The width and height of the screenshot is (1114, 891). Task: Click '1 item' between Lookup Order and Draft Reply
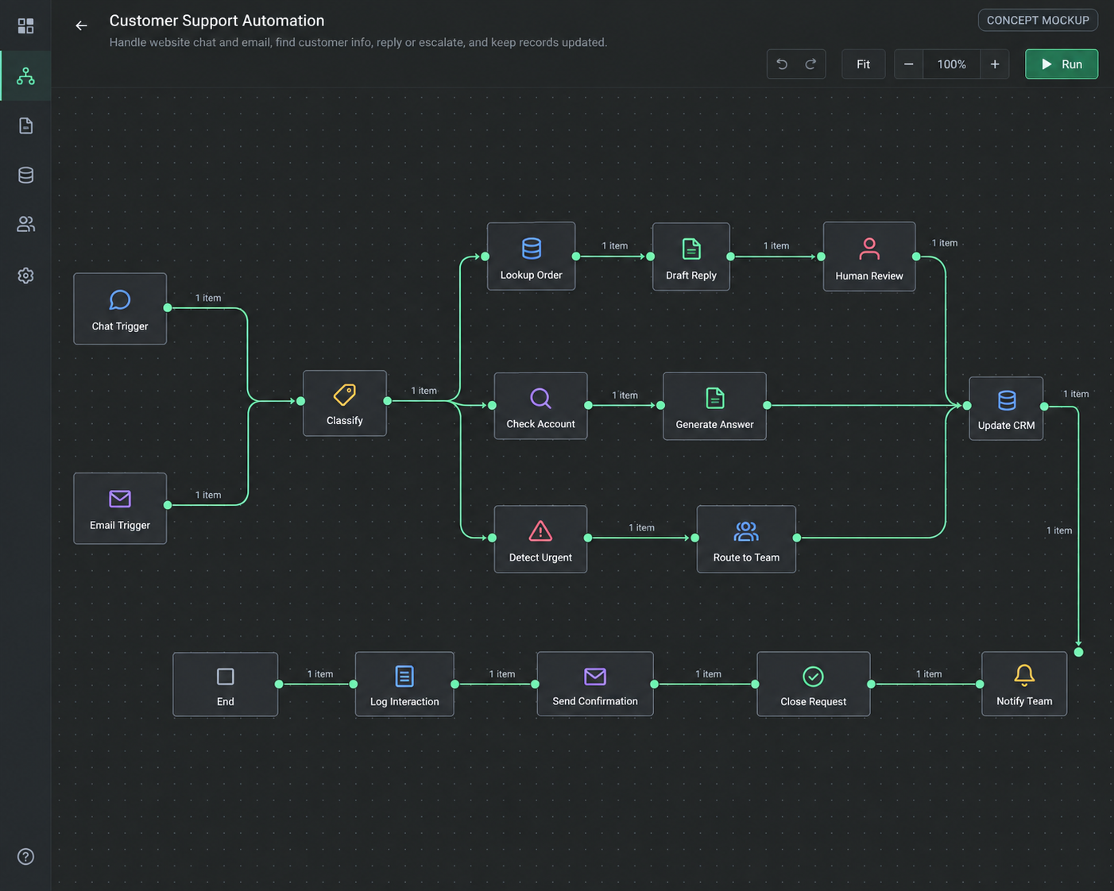615,246
